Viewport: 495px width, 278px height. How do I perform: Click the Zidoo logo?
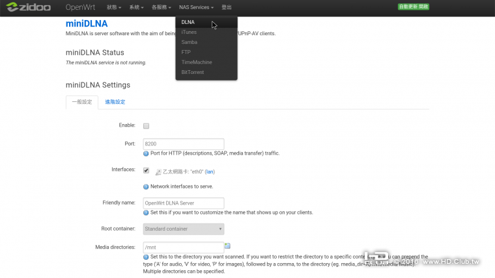click(29, 7)
